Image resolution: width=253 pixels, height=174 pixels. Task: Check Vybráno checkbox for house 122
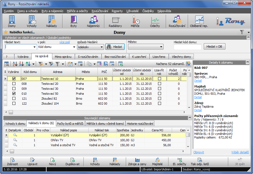[x=14, y=104]
